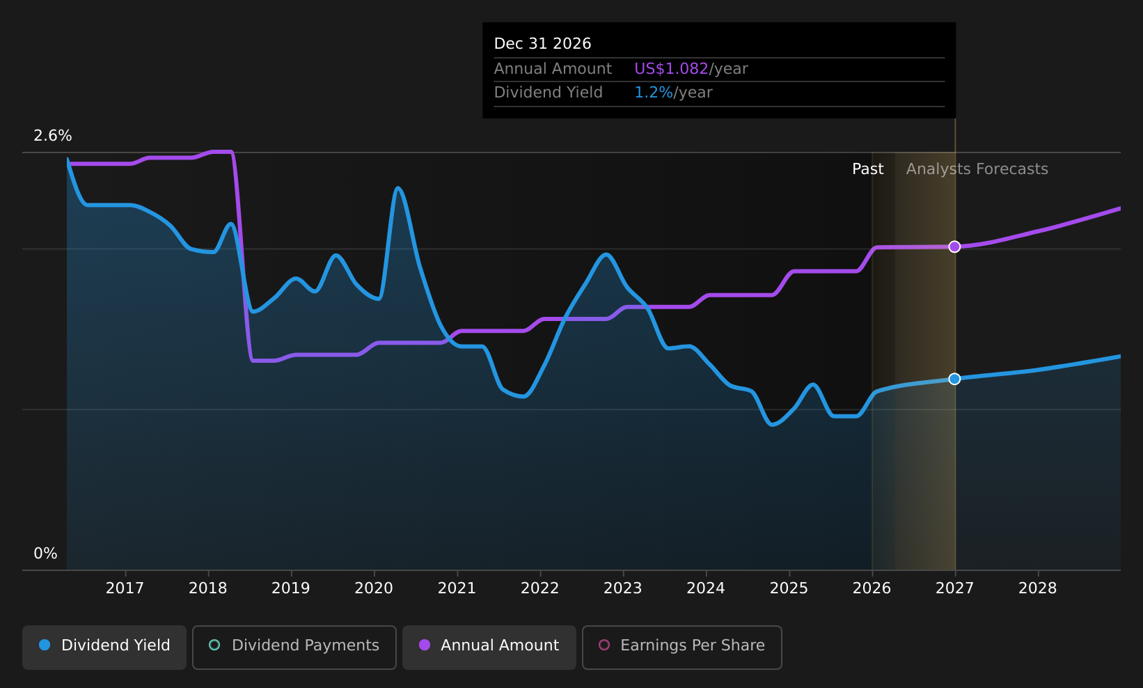Click the 1.2%/year tooltip value

673,93
